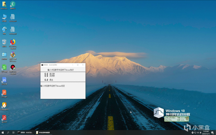The width and height of the screenshot is (216, 135).
Task: Select the Recycle Bin desktop icon
Action: coord(4,43)
